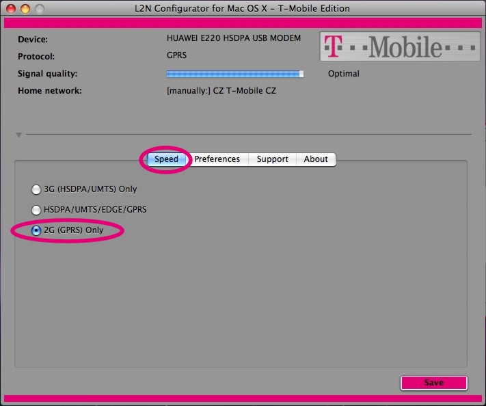
Task: Collapse the disclosure triangle above the tabs
Action: pos(18,135)
